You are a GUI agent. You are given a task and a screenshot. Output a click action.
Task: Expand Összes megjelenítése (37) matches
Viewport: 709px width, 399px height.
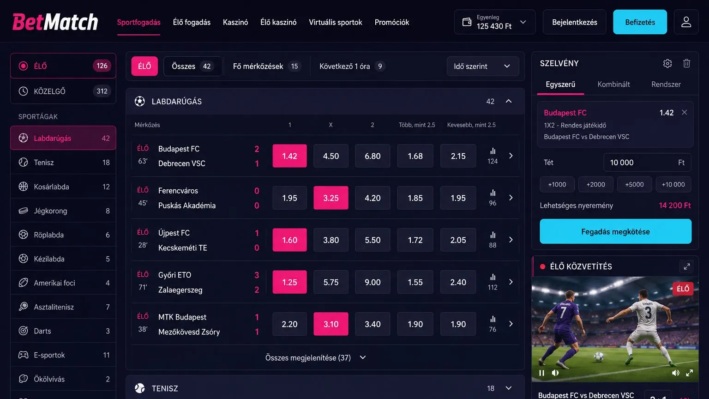(x=316, y=357)
